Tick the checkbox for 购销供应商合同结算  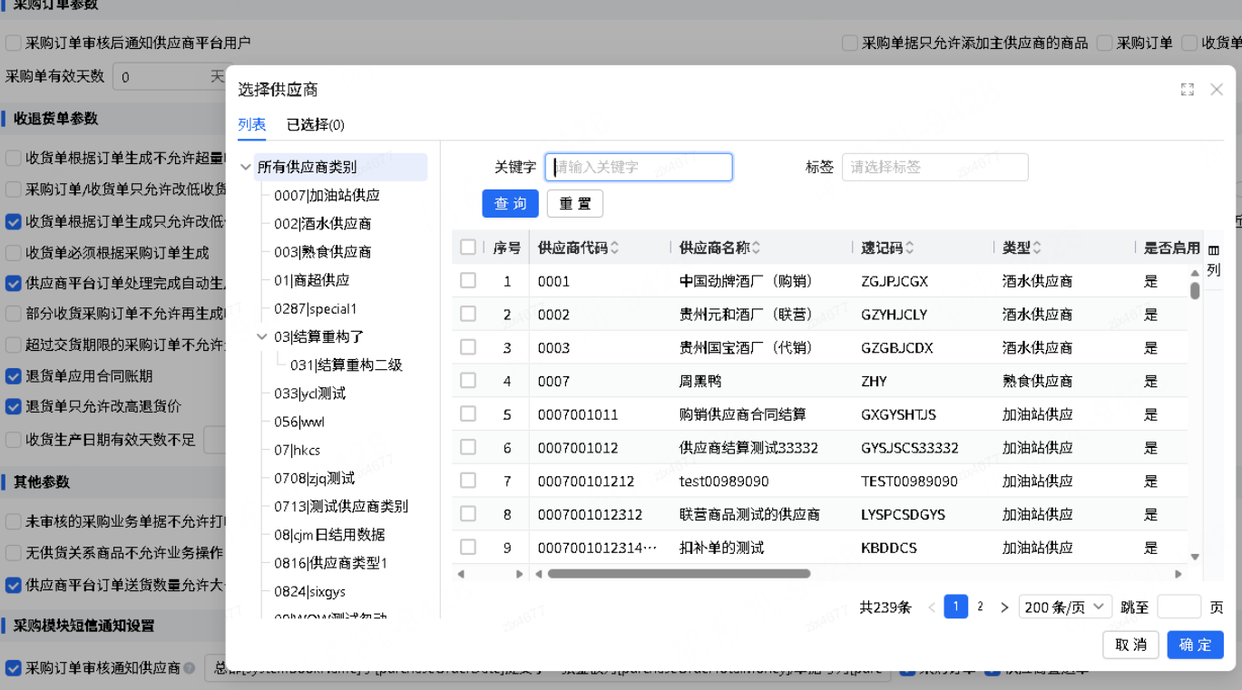(x=468, y=414)
